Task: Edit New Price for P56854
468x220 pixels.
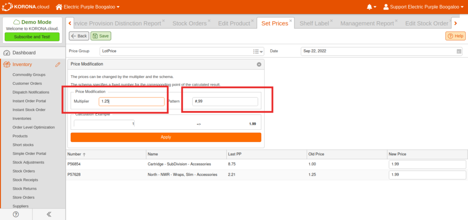Action: (x=427, y=164)
